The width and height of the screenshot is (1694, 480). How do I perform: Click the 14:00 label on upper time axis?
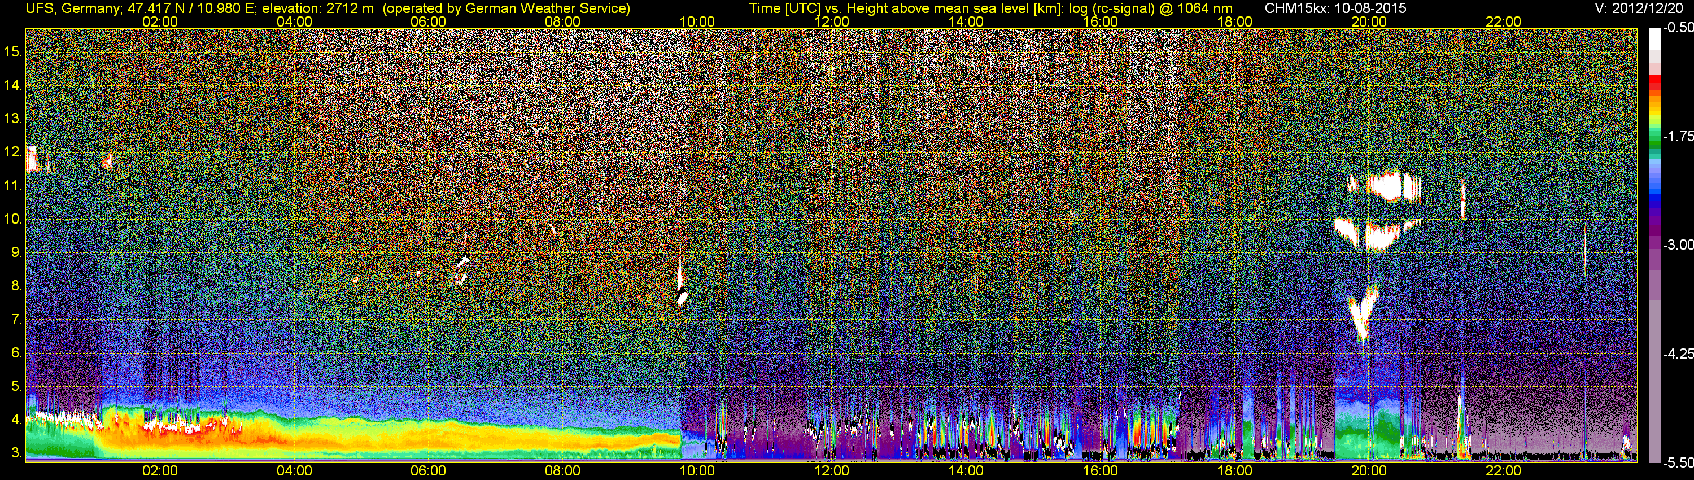(x=966, y=21)
